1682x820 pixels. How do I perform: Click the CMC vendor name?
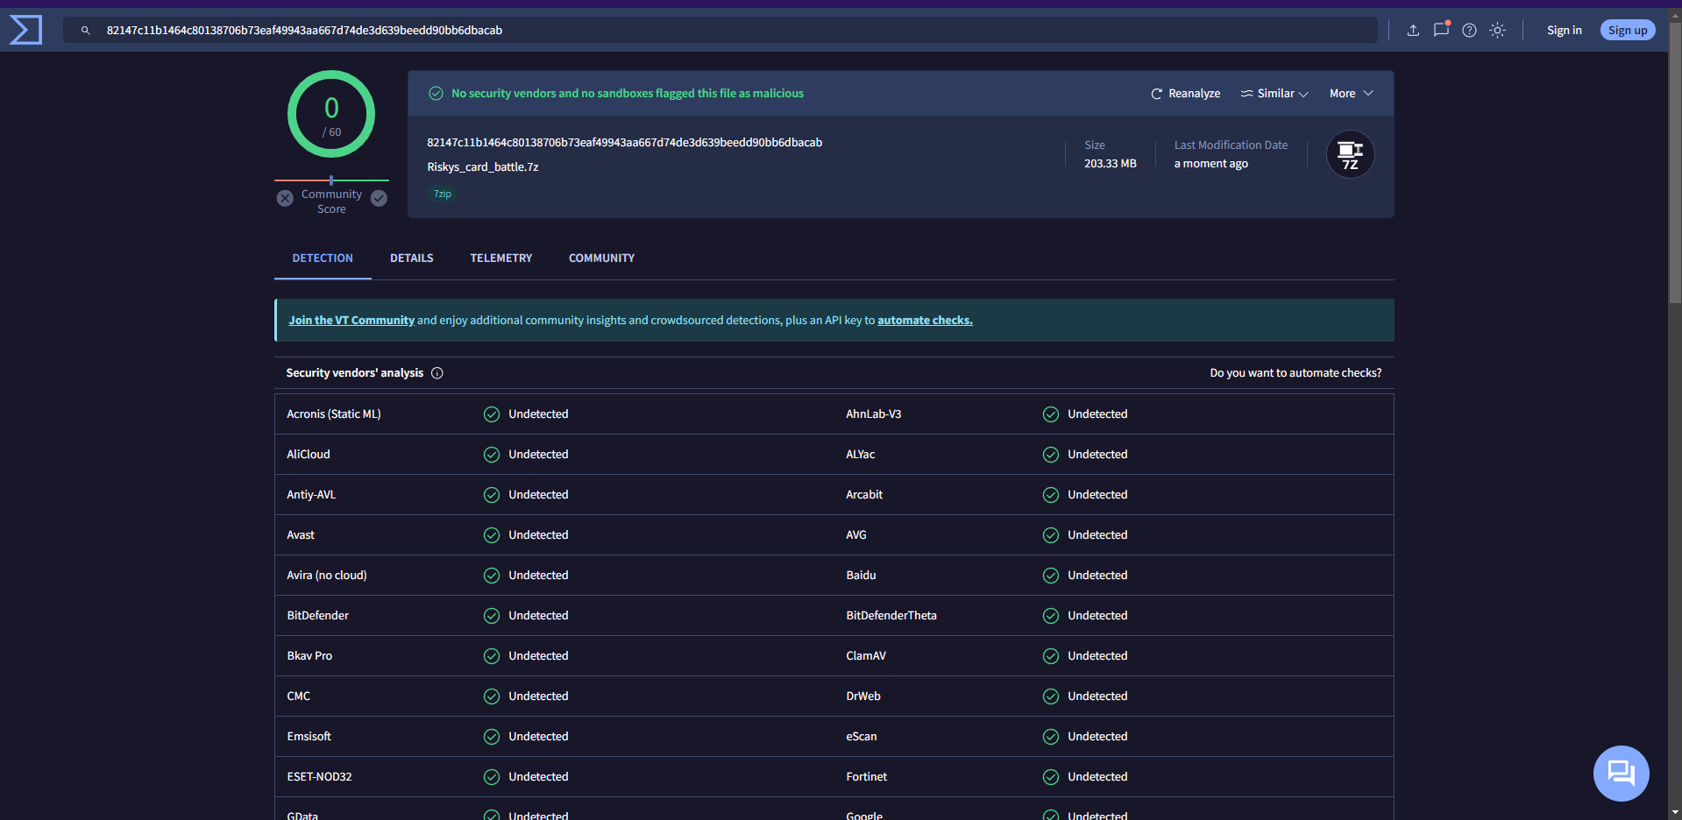pos(298,696)
